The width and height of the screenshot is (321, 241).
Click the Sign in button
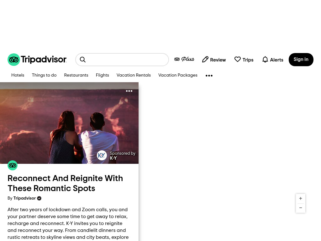coord(301,60)
